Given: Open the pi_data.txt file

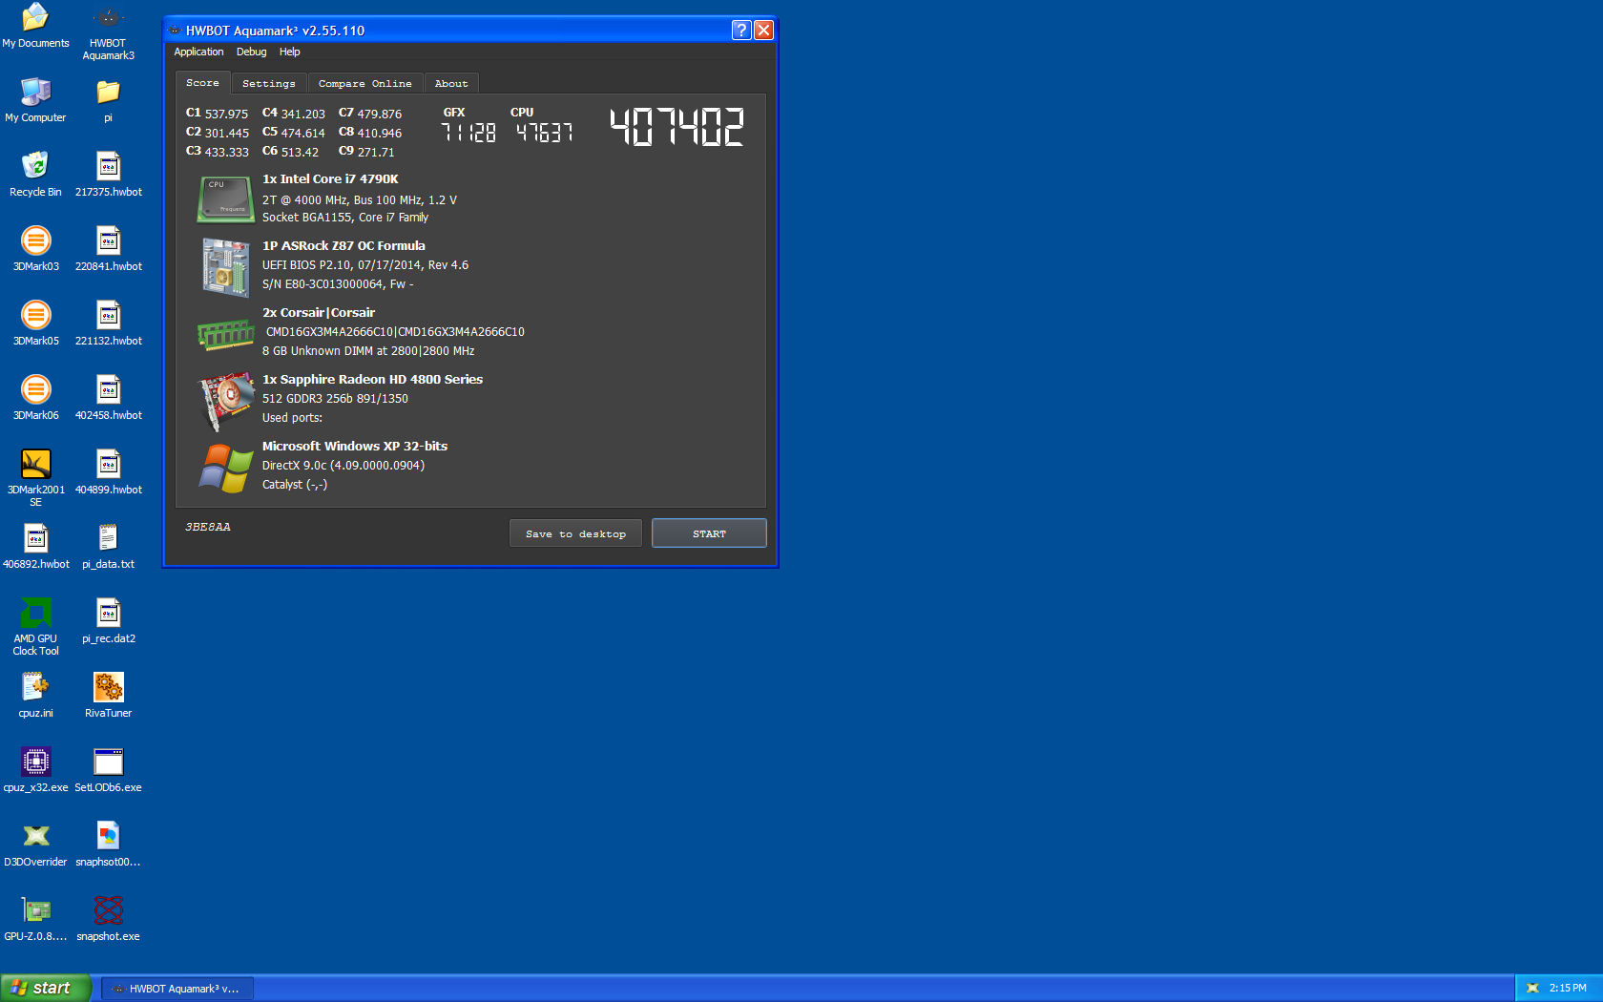Looking at the screenshot, I should point(108,547).
